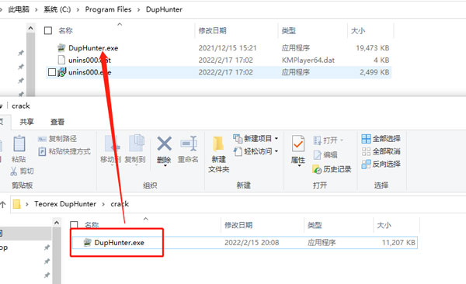
Task: Switch to the Share (共享) ribbon tab
Action: tap(26, 122)
